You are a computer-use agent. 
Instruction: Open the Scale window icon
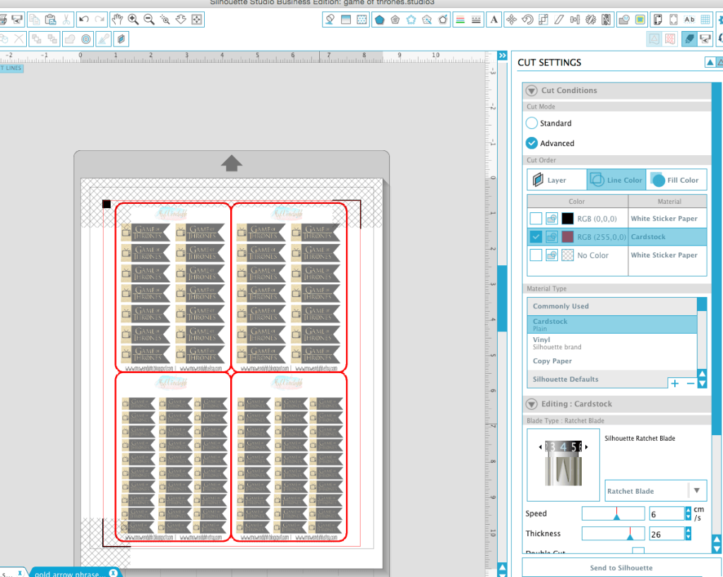coord(543,19)
